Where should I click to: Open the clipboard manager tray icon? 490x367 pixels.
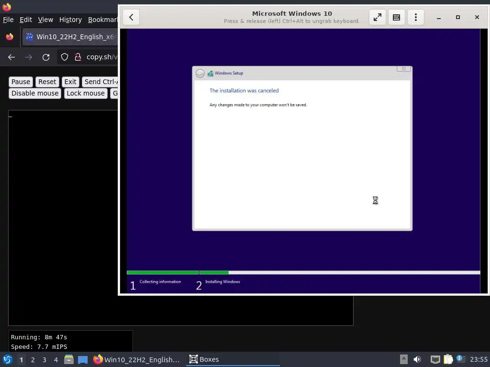coord(448,359)
